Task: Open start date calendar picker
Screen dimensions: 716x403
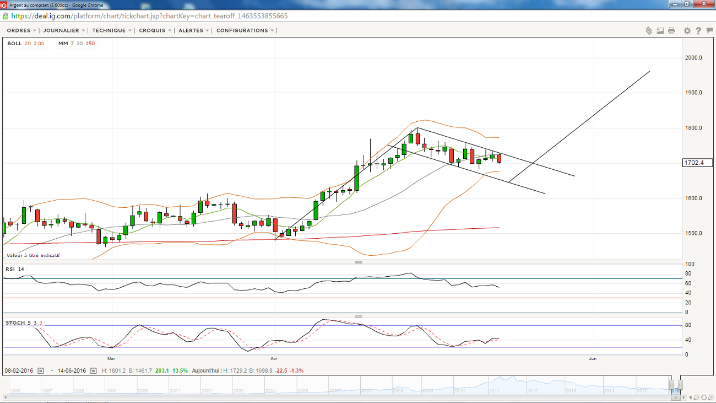Action: [x=41, y=371]
